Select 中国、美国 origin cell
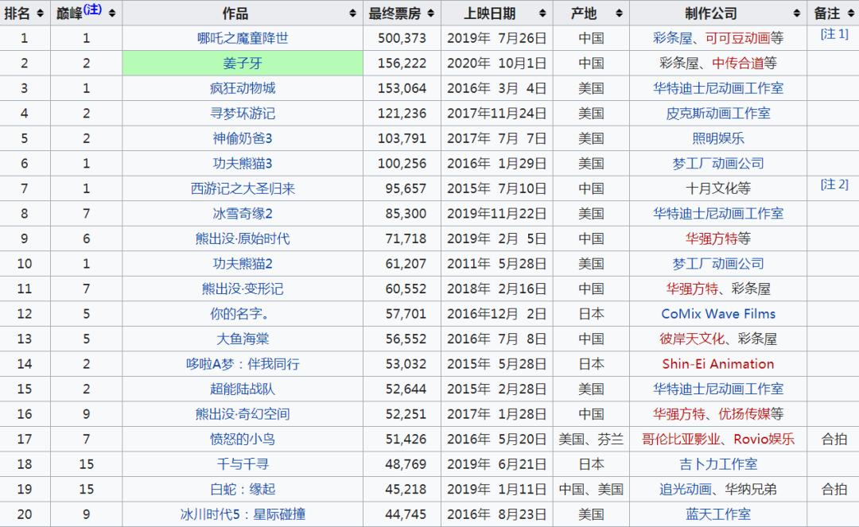 (x=591, y=489)
